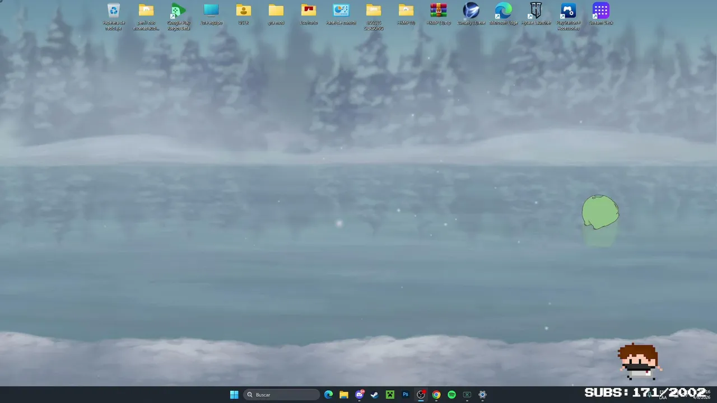Select the USER folder icon
Screen dimensions: 717x403
[x=244, y=15]
